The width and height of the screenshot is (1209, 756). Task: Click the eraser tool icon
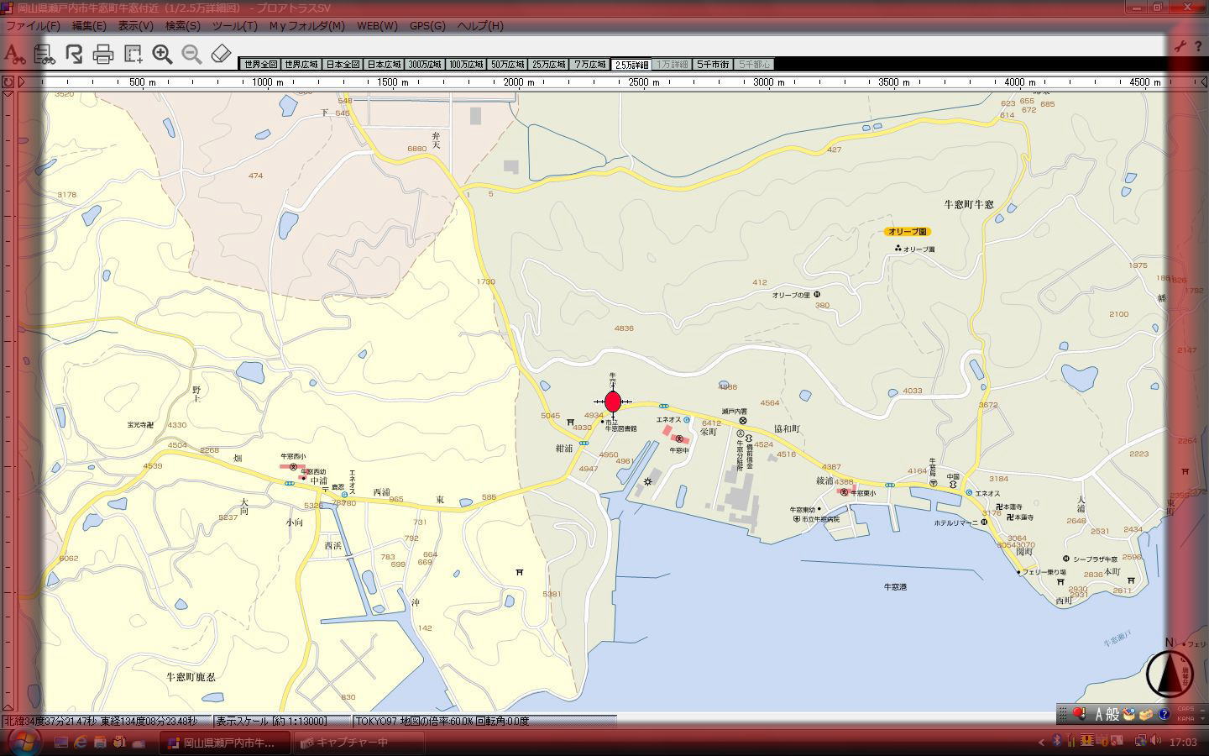[221, 54]
